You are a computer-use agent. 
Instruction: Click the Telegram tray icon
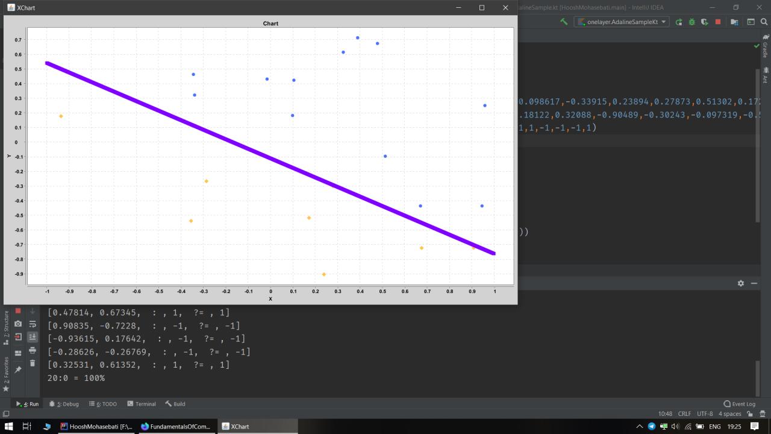pyautogui.click(x=652, y=426)
